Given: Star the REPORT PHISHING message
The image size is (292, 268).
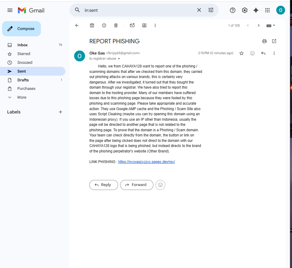Looking at the screenshot, I should click(x=241, y=54).
